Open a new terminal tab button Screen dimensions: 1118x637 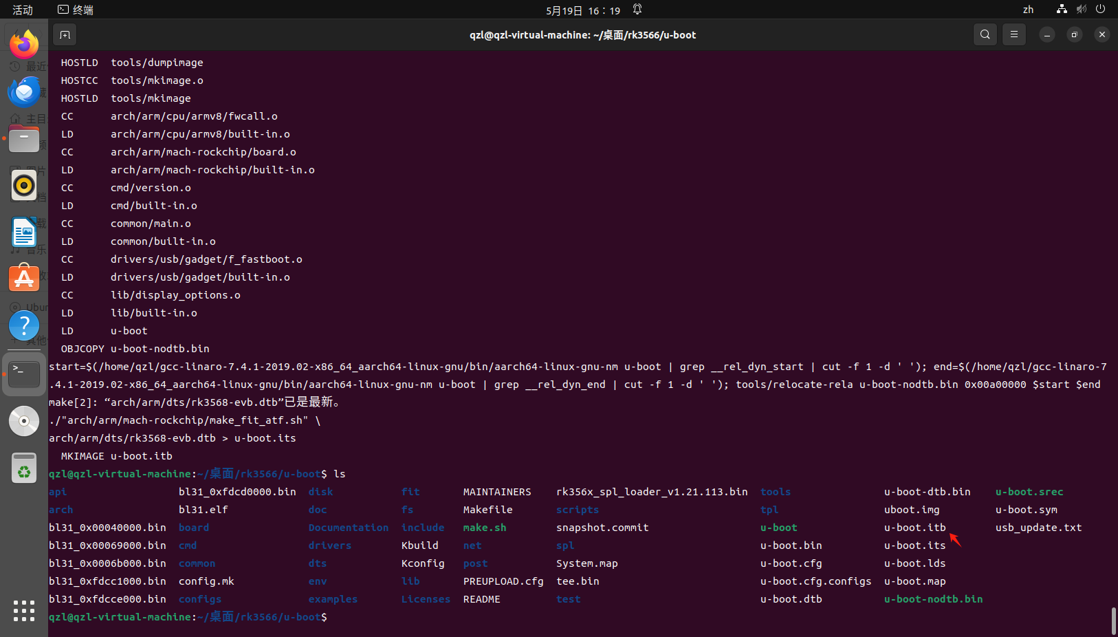[65, 34]
